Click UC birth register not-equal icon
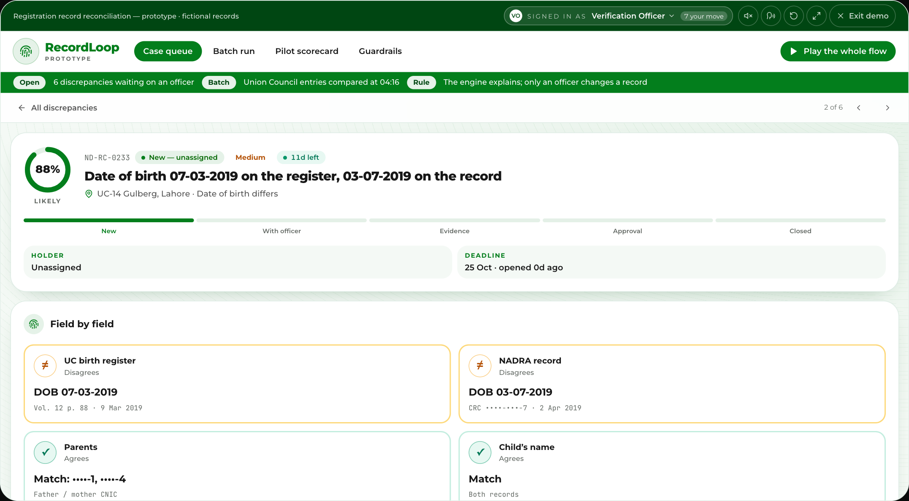Image resolution: width=909 pixels, height=501 pixels. pos(45,366)
